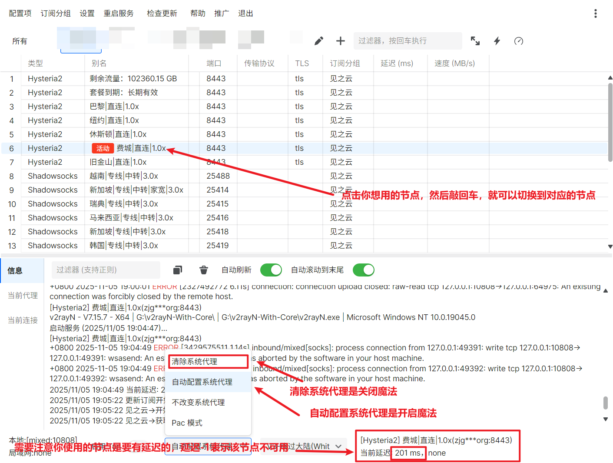Screen dimensions: 613x463
Task: Click 检查更新 in the top bar
Action: (162, 13)
